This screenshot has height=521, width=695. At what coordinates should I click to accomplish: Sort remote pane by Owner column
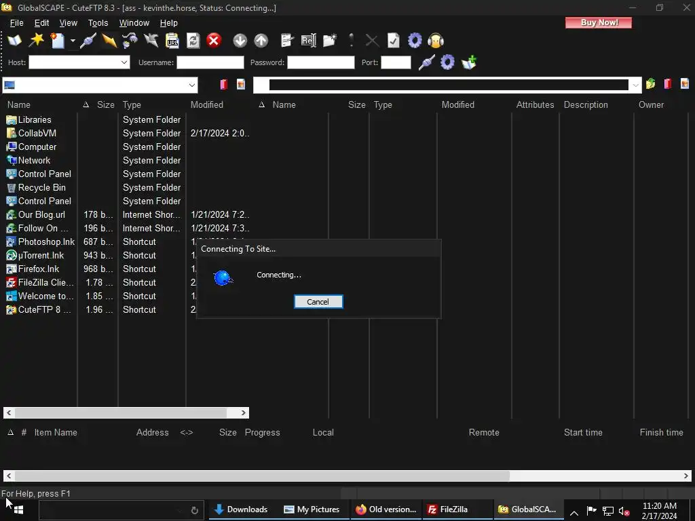(x=651, y=105)
